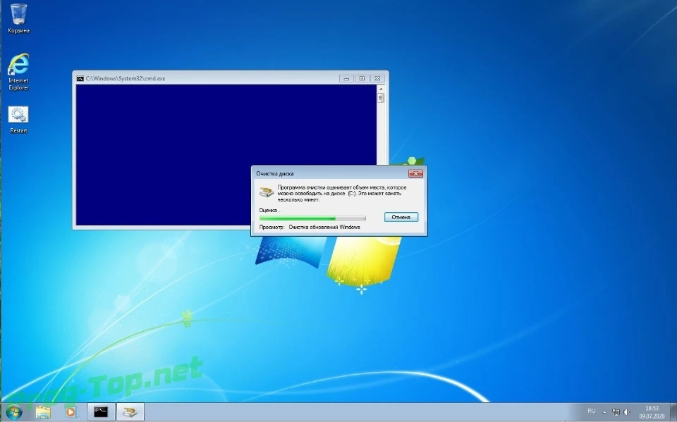
Task: Close the Очистка диска dialog
Action: [x=415, y=173]
